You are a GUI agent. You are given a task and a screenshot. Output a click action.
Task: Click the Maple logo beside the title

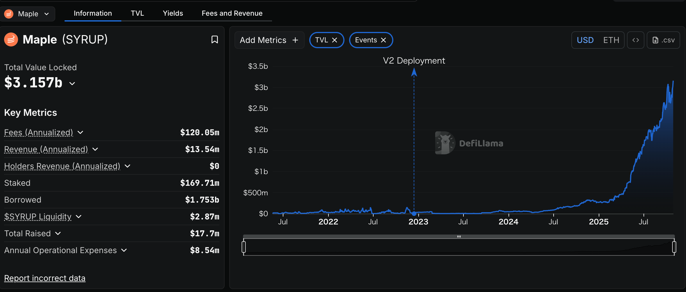[11, 39]
